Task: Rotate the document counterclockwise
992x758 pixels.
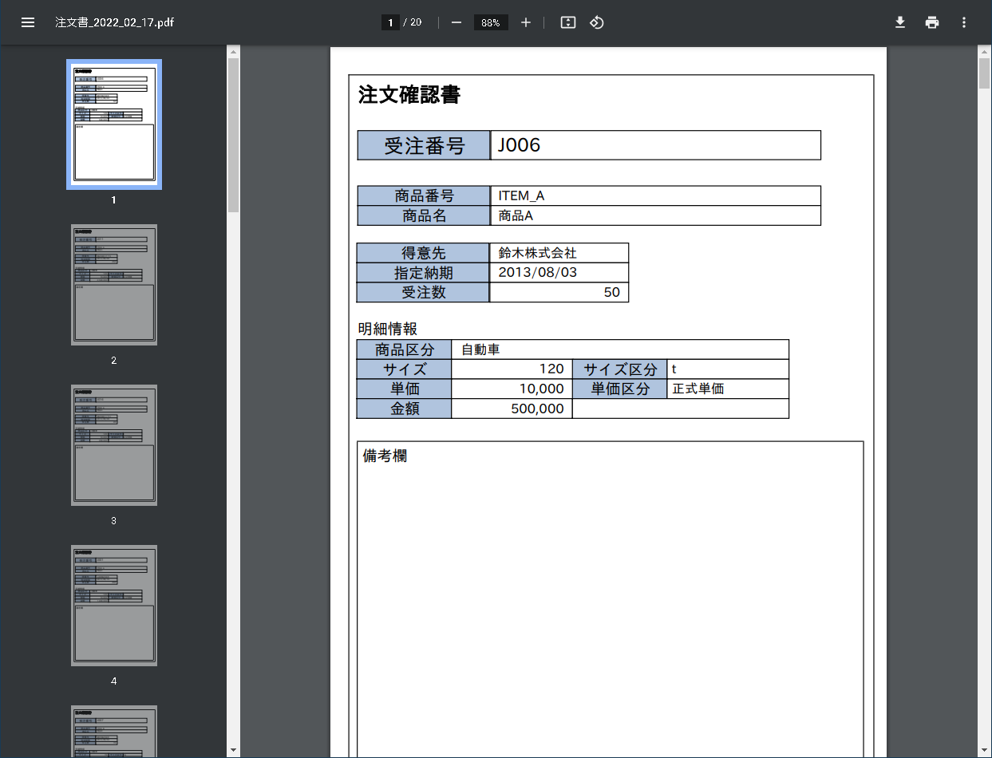Action: [597, 22]
